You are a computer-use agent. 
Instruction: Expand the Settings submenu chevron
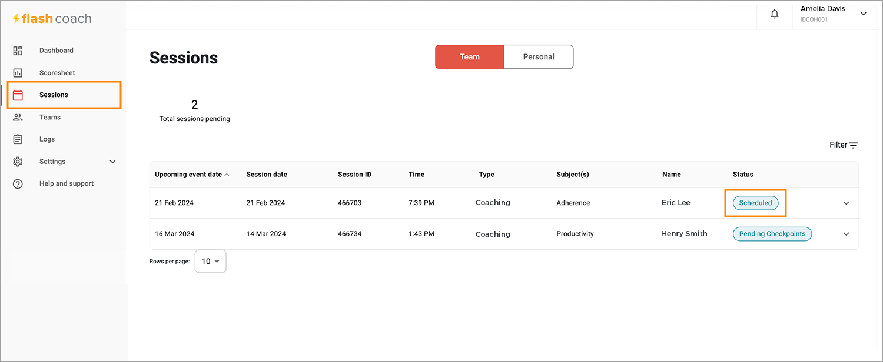click(x=113, y=162)
